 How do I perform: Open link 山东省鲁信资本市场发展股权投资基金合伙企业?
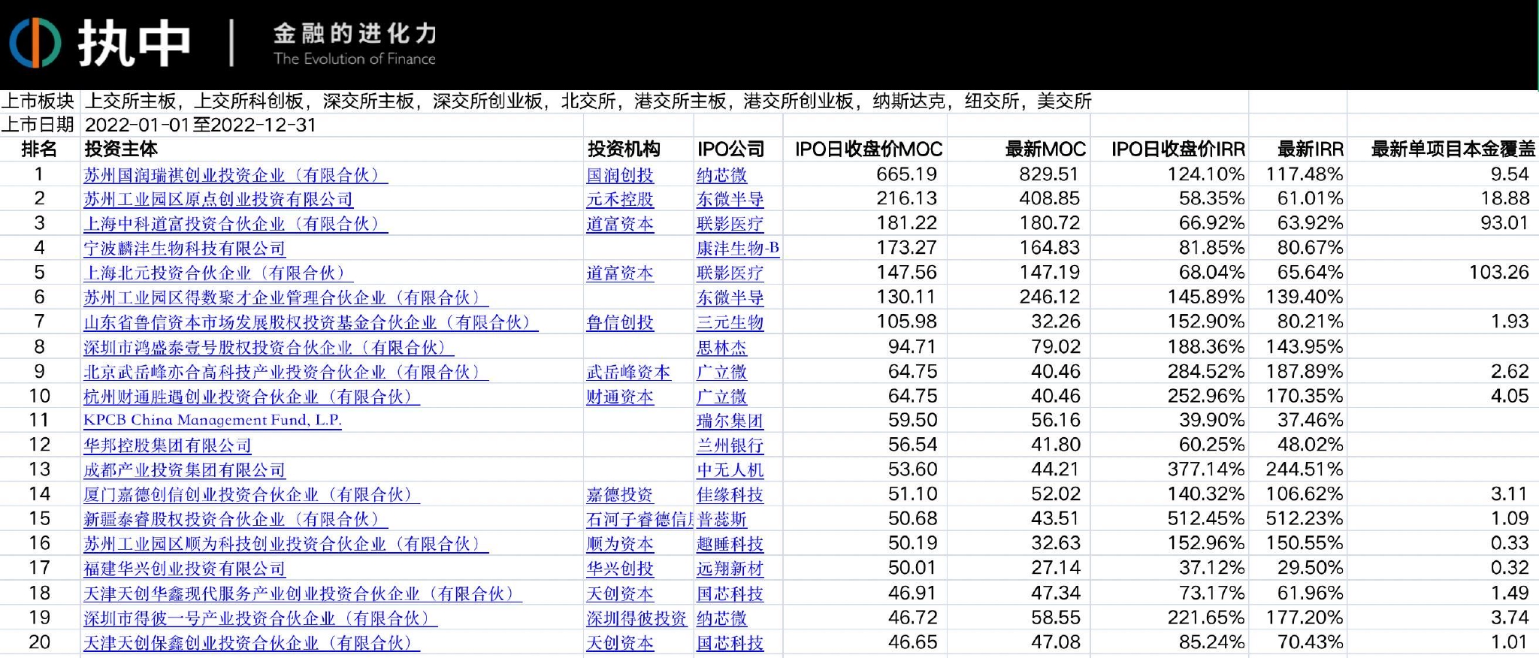point(311,323)
